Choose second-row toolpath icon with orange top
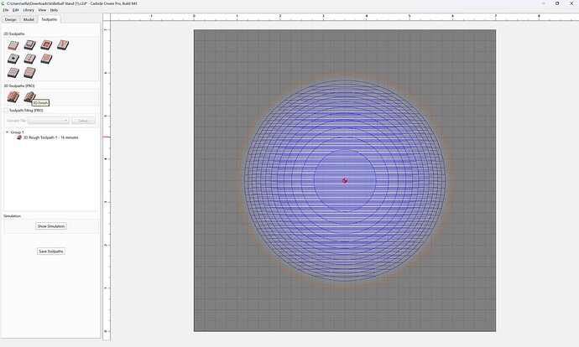 point(46,59)
